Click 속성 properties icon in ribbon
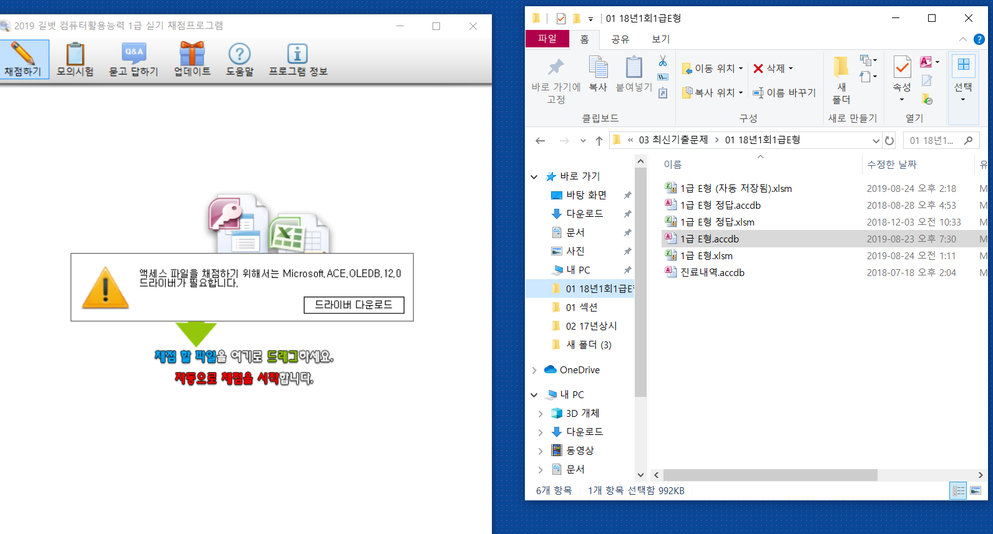The image size is (993, 534). tap(902, 67)
